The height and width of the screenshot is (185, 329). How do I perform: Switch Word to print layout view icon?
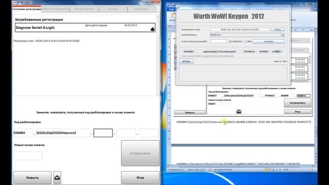[266, 170]
